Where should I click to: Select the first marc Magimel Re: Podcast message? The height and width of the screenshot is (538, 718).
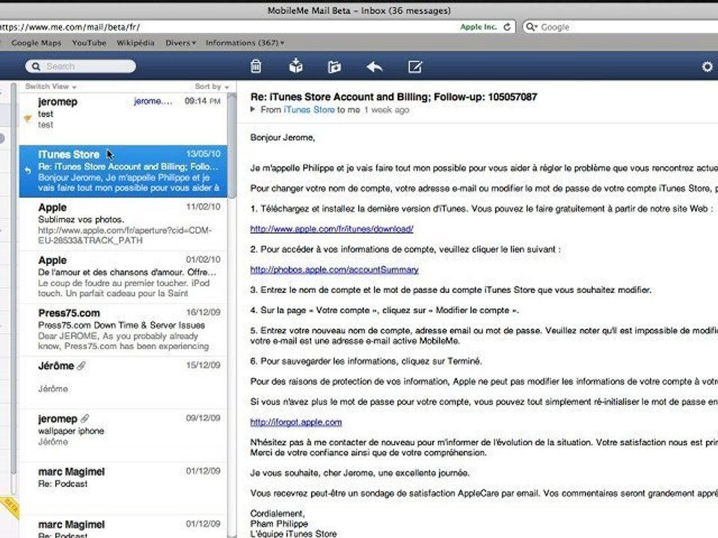(123, 489)
